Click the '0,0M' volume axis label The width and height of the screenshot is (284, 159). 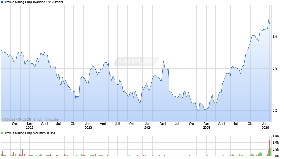point(276,156)
